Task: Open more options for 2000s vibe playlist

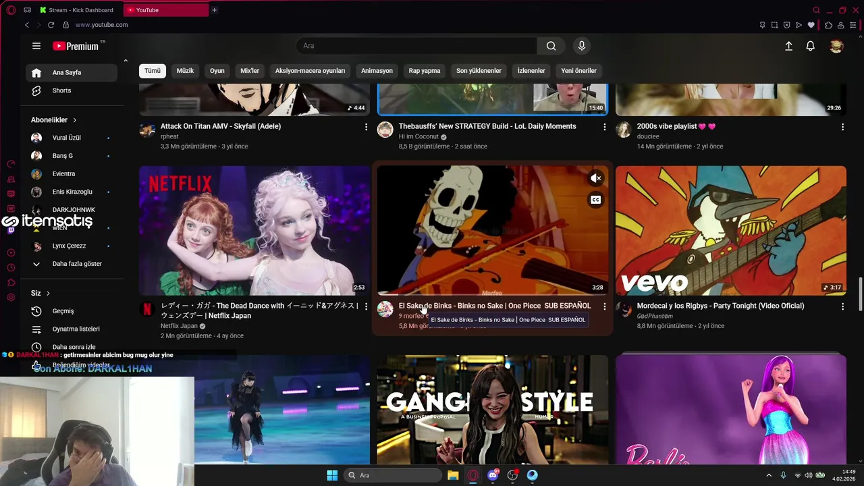Action: [x=842, y=127]
